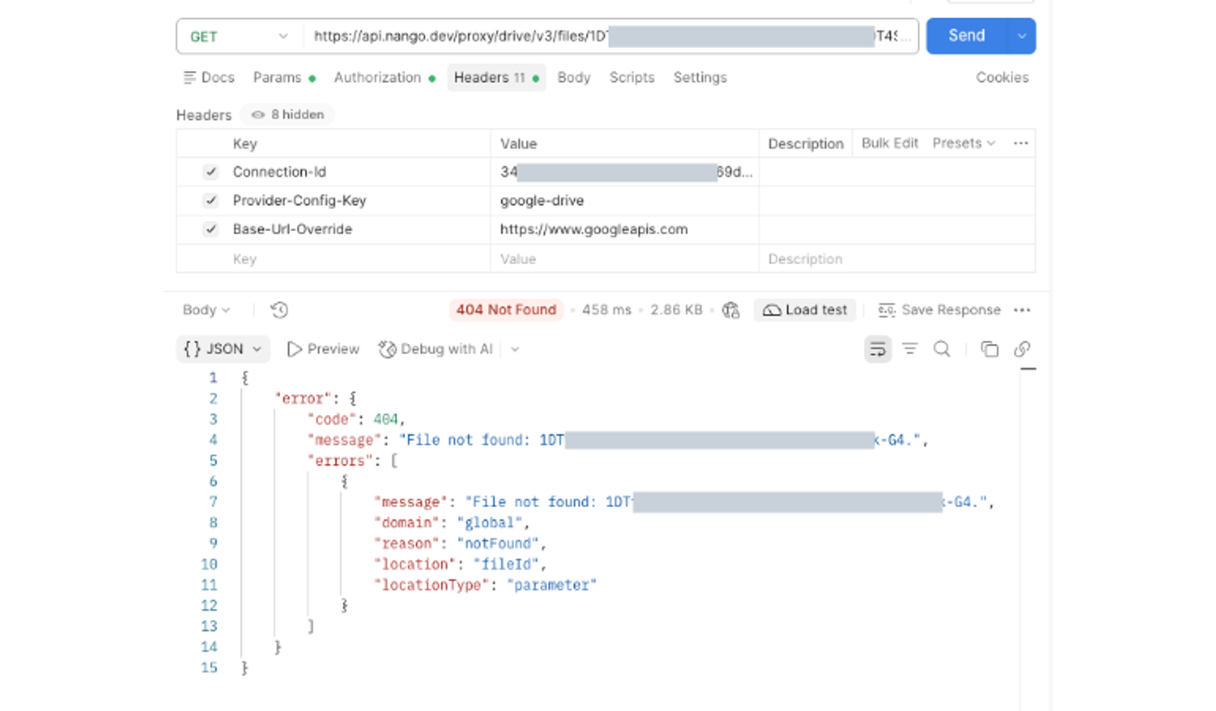Click the Preview button

coord(323,349)
